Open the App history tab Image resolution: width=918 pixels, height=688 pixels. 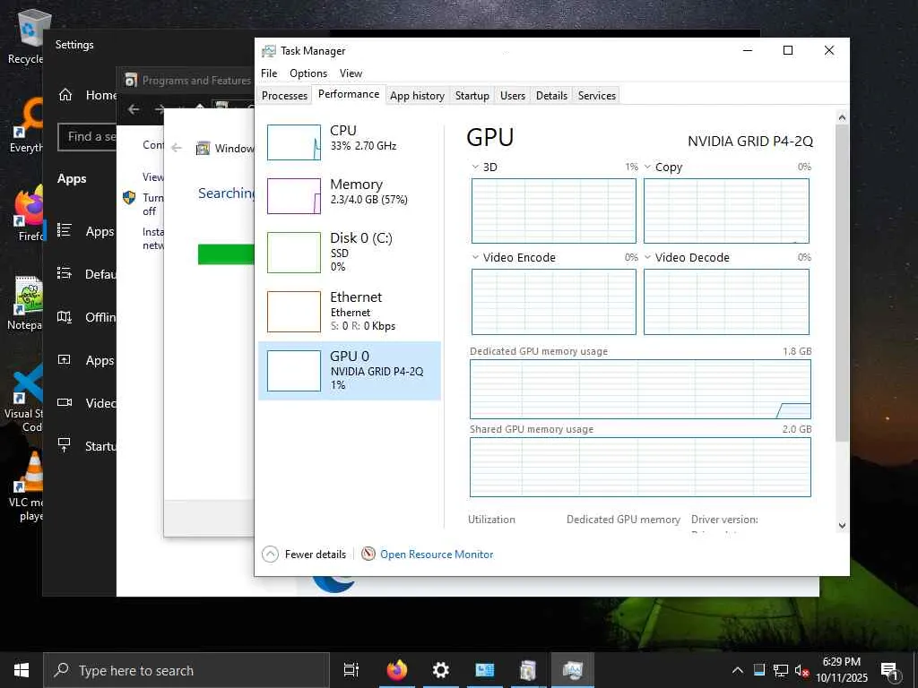pos(417,95)
